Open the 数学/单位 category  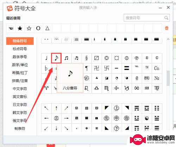[x=20, y=65]
